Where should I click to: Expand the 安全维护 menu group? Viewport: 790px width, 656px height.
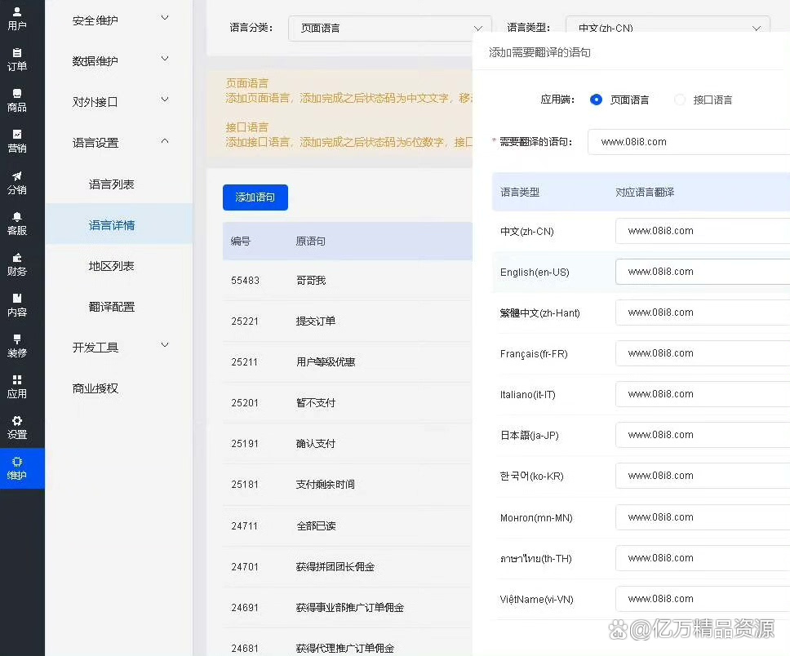(119, 20)
